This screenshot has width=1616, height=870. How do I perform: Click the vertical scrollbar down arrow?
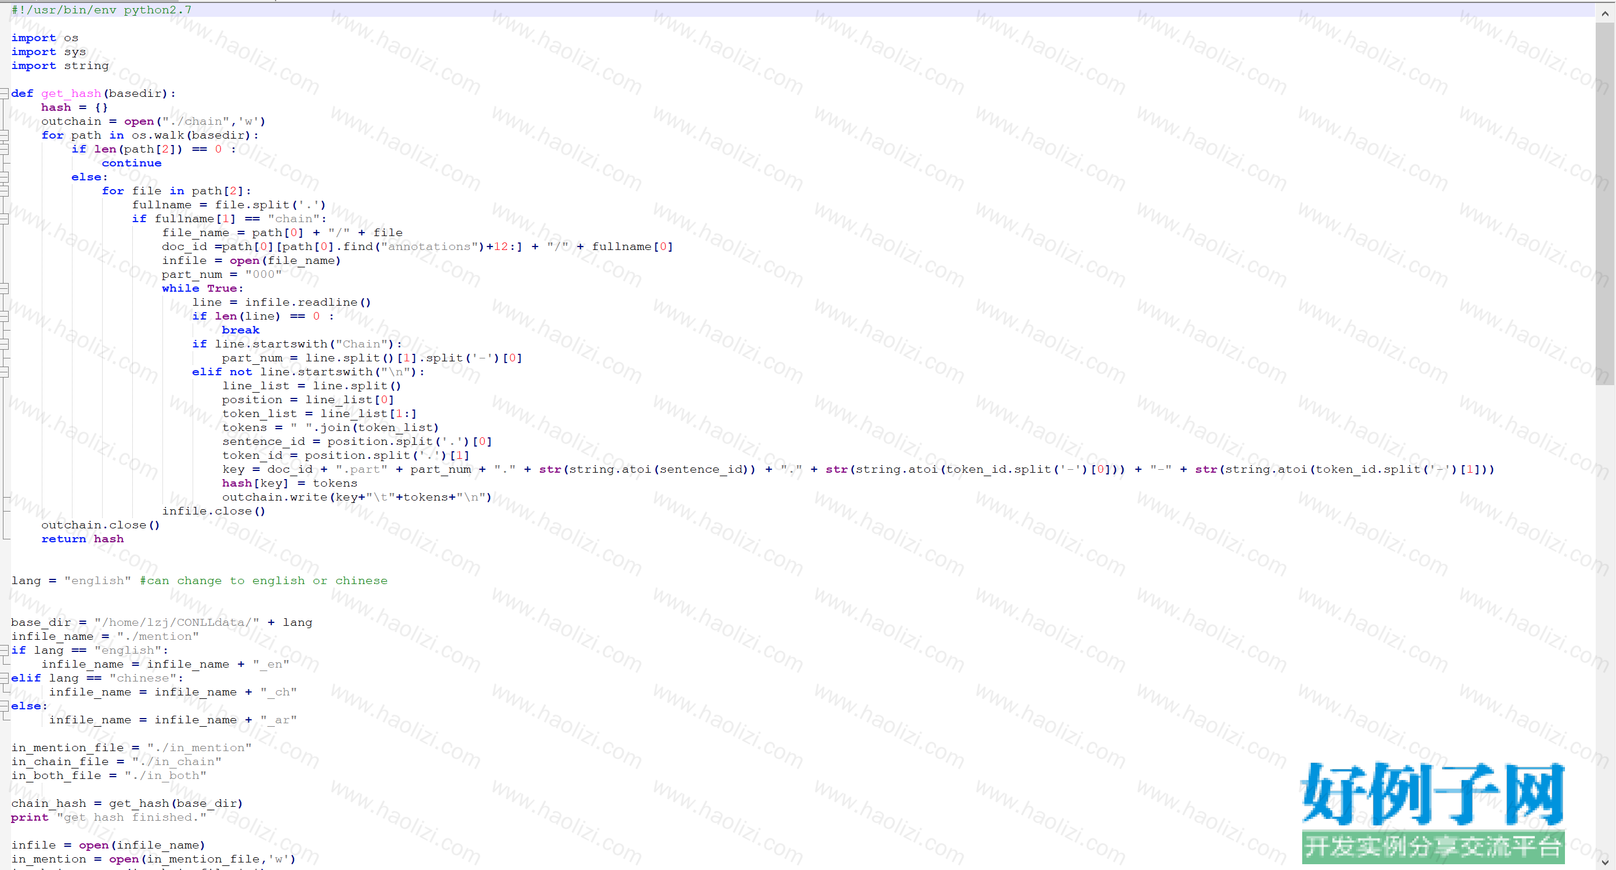[1605, 862]
